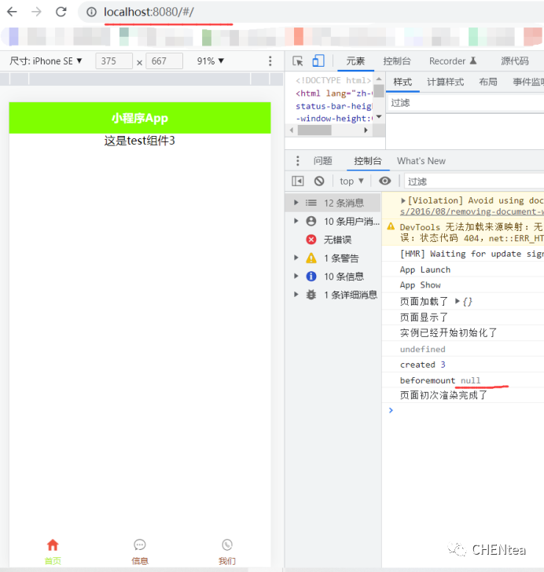This screenshot has height=572, width=544.
Task: Switch to the 元素 Elements tab
Action: click(x=355, y=61)
